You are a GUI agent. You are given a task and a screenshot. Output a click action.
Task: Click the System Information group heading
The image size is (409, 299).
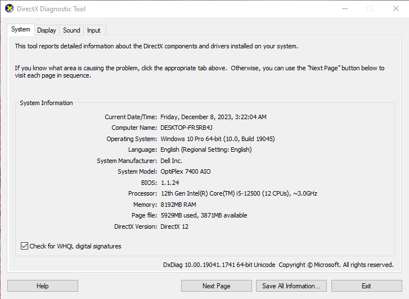click(46, 103)
